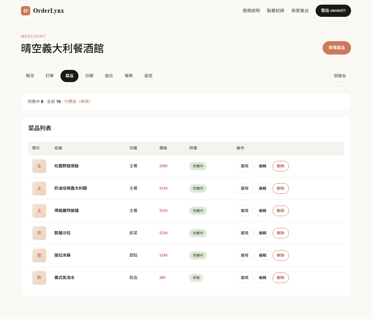Open the 使用說明 nav link
This screenshot has width=372, height=319.
[251, 11]
